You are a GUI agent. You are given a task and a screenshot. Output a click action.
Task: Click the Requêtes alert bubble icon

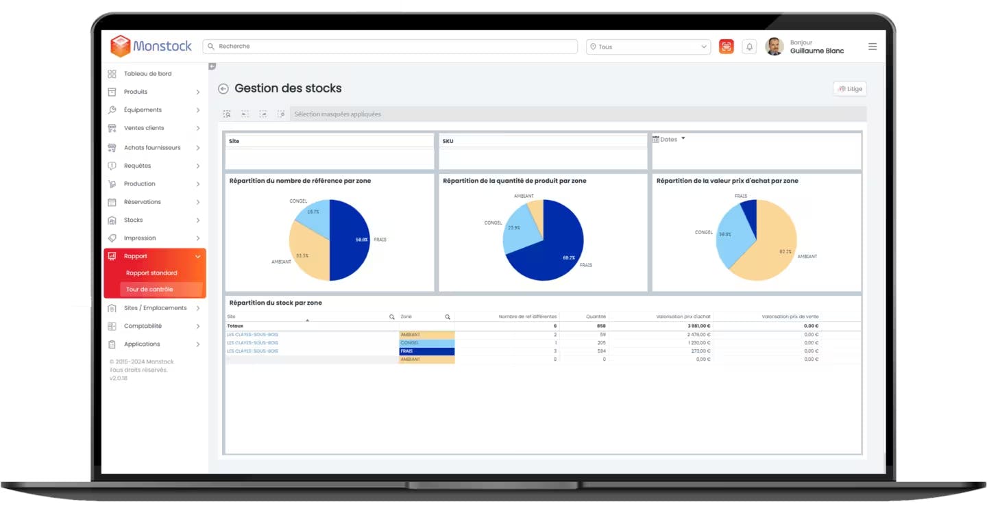tap(112, 166)
